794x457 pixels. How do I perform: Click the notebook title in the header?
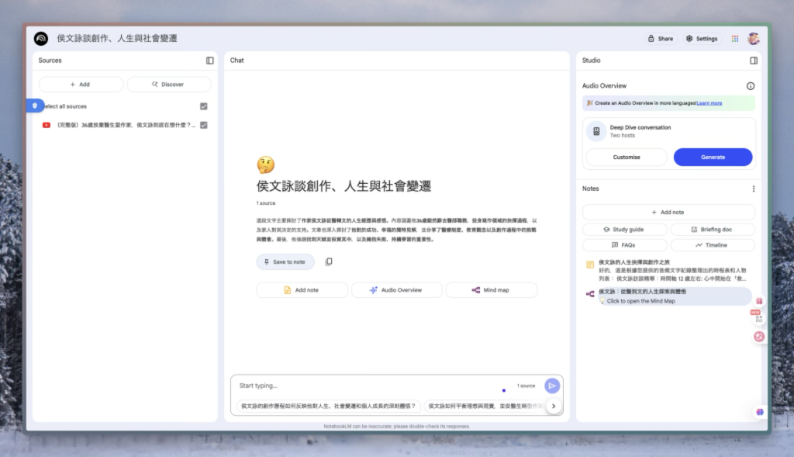click(x=117, y=39)
